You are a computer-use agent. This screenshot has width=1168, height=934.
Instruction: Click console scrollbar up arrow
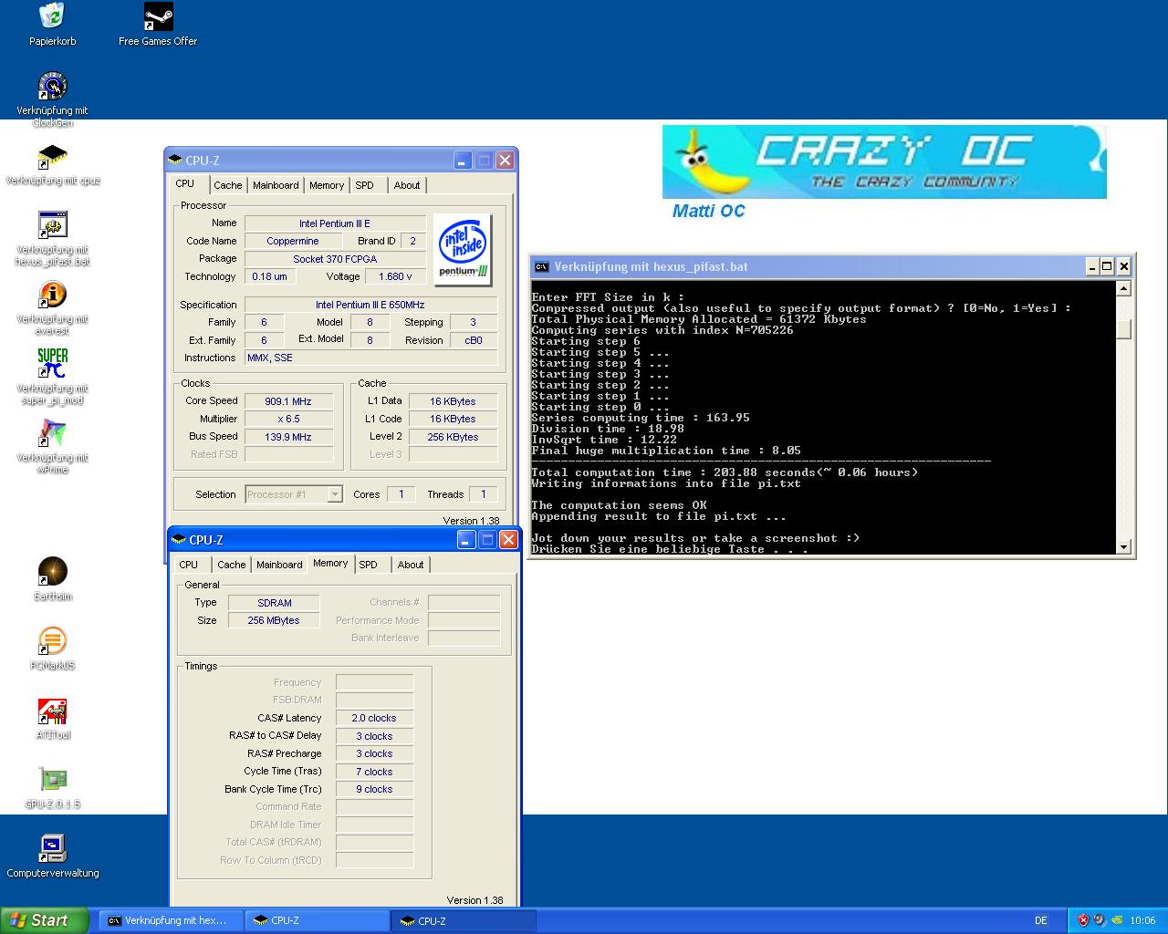tap(1124, 289)
